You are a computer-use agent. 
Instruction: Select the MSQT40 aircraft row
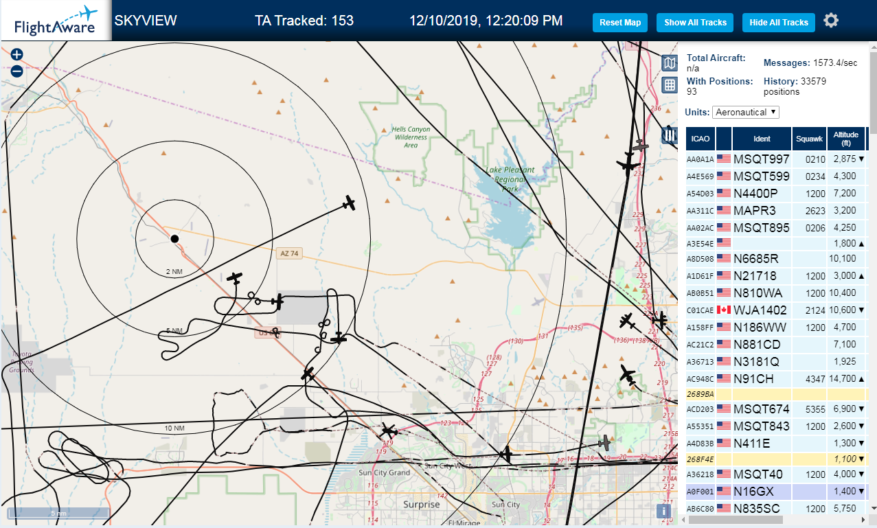[x=776, y=474]
